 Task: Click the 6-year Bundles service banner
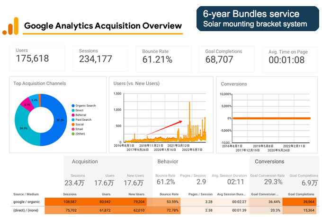point(258,18)
